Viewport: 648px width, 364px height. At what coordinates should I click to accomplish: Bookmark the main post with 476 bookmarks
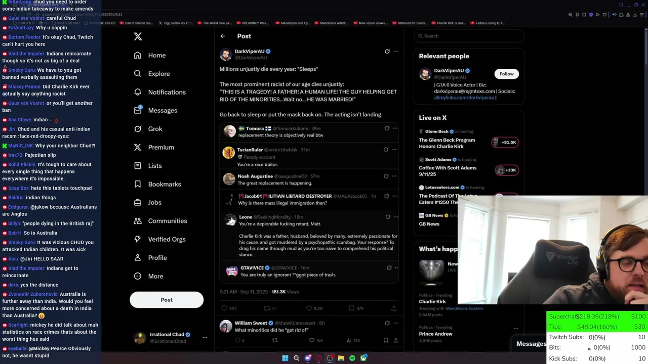(352, 308)
